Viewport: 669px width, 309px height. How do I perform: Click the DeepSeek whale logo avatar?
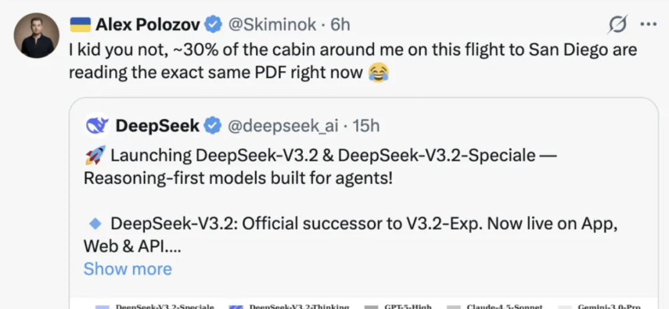tap(97, 125)
